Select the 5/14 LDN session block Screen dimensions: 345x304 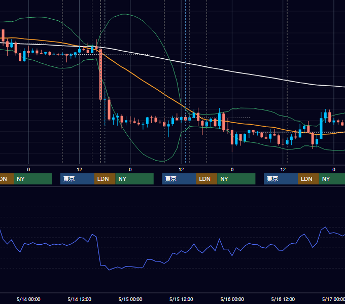[x=105, y=179]
